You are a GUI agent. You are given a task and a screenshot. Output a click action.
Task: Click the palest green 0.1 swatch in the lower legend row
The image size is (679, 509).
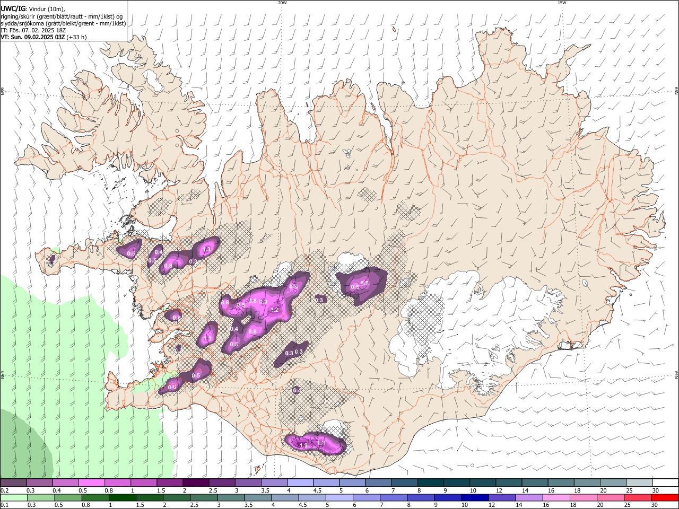[14, 498]
